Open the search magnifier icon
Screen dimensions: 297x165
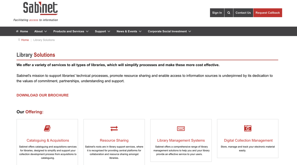[229, 13]
